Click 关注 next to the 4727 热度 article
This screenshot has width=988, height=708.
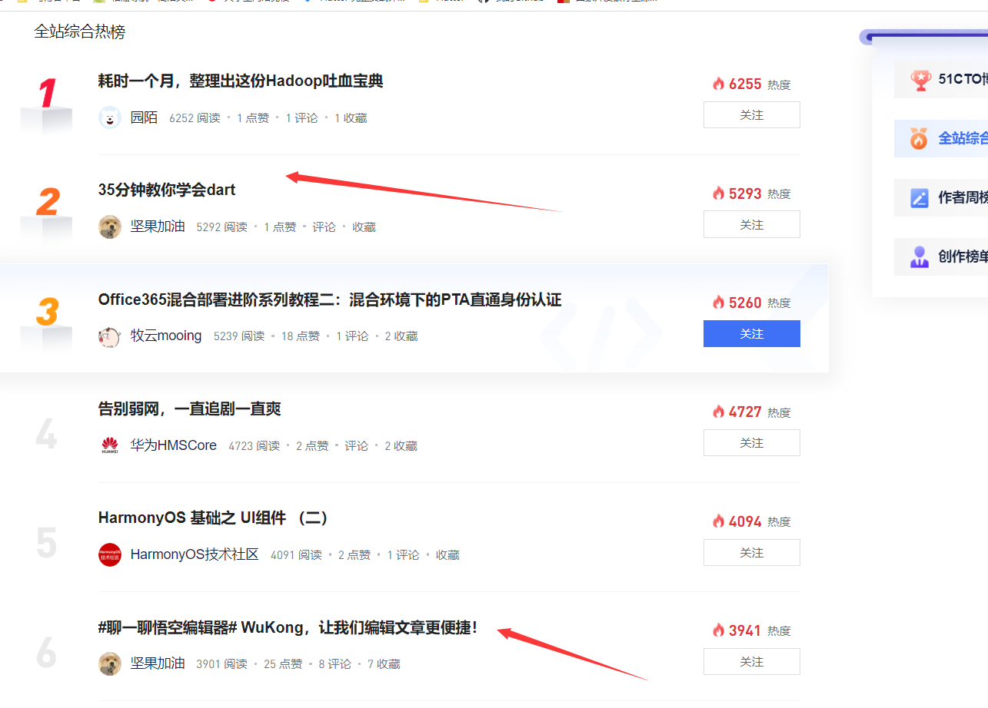pyautogui.click(x=752, y=443)
